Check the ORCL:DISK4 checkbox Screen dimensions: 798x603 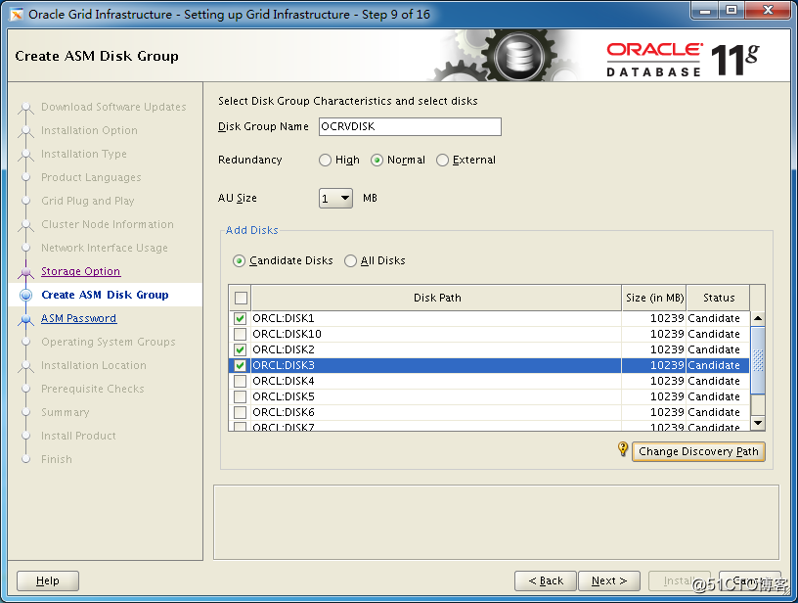tap(241, 382)
